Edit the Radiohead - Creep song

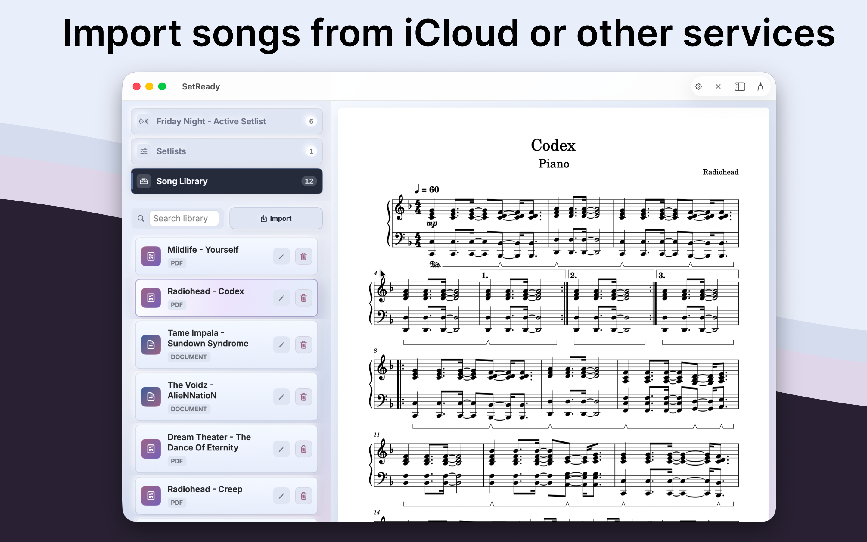click(x=281, y=496)
